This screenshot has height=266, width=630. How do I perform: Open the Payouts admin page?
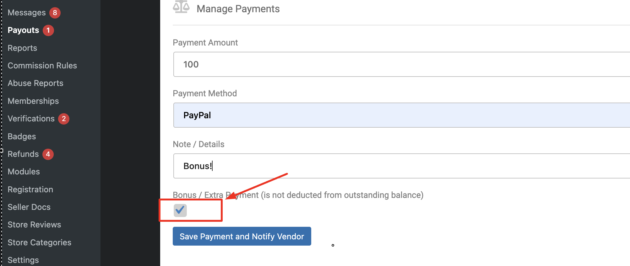click(23, 30)
